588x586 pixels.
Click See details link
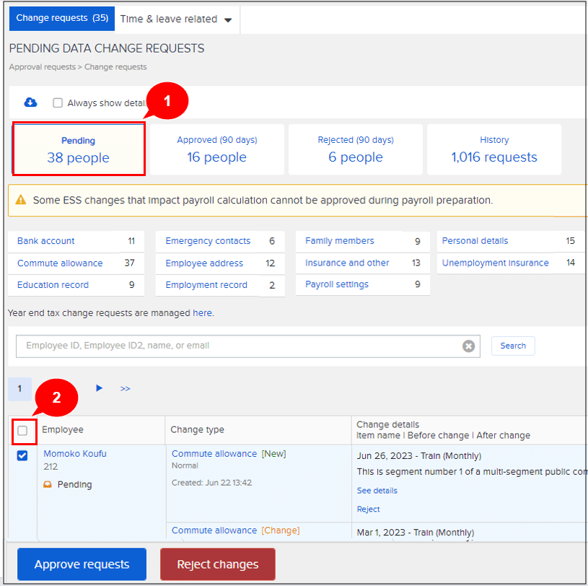tap(377, 490)
